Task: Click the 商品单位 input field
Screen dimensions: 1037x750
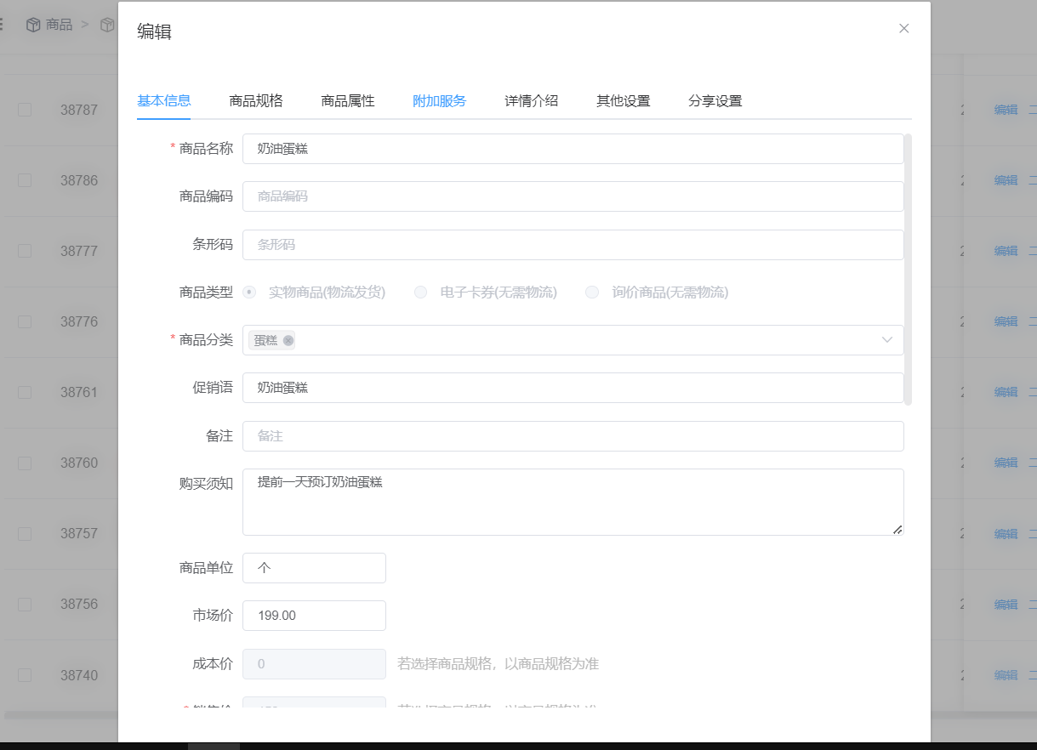Action: click(314, 568)
